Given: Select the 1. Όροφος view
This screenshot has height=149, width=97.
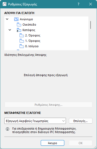Looking at the screenshot, I should 33,41.
